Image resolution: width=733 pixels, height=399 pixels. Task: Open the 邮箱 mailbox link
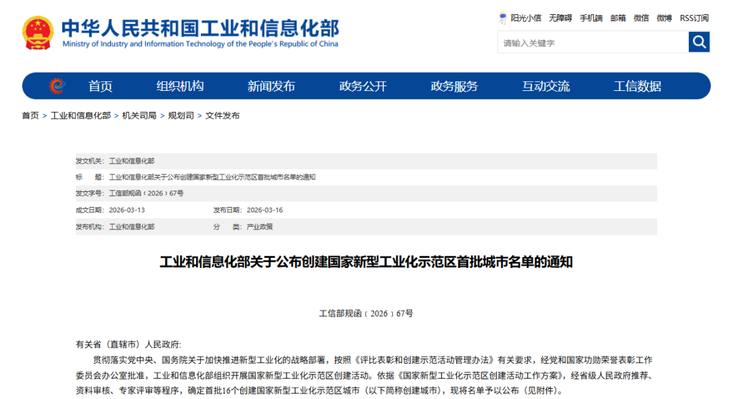(618, 18)
